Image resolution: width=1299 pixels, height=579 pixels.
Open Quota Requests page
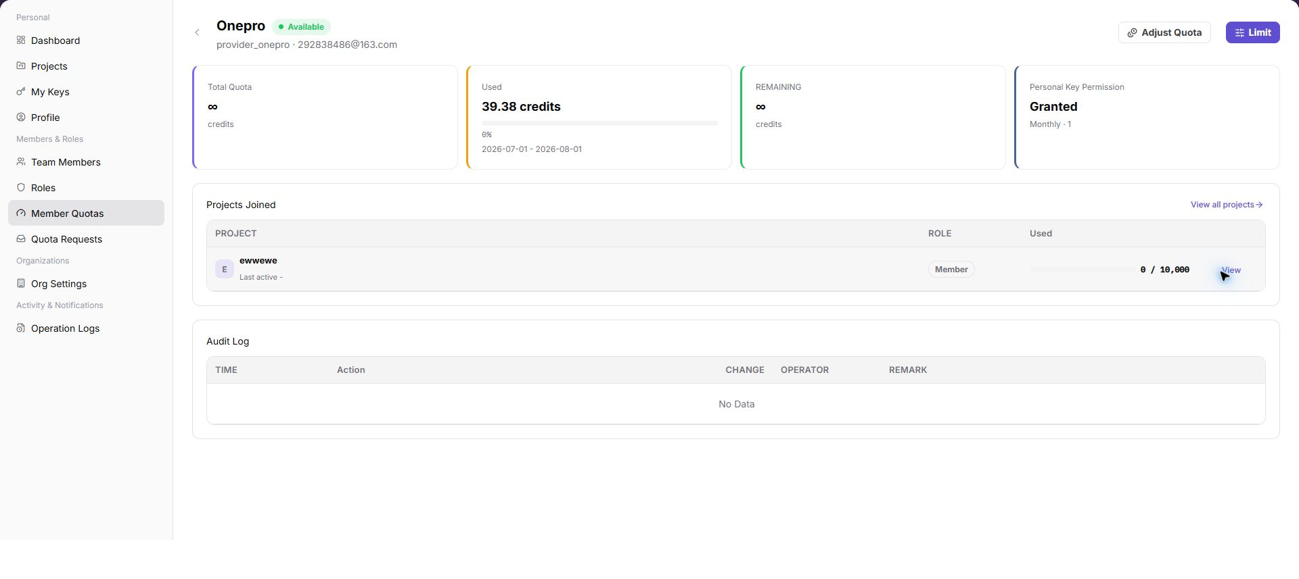[86, 239]
